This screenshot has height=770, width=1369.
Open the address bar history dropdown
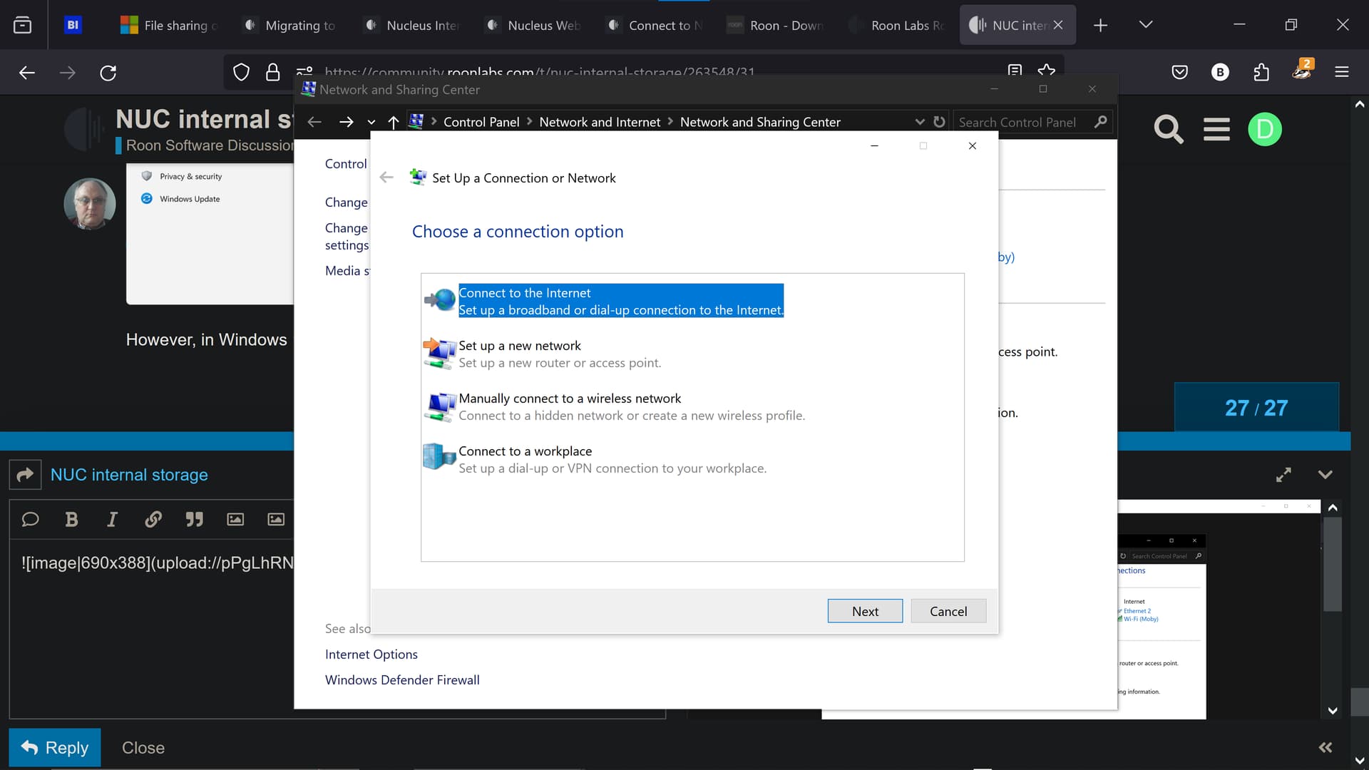(920, 122)
